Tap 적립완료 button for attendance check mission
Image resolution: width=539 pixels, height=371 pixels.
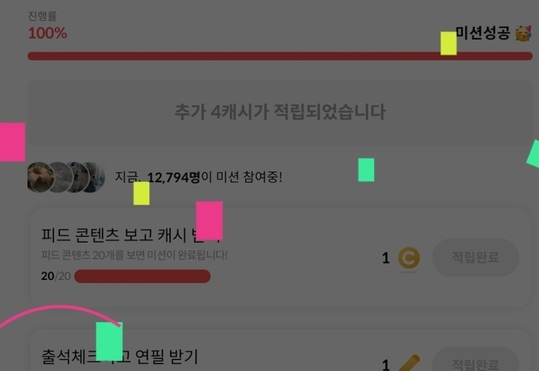click(475, 359)
